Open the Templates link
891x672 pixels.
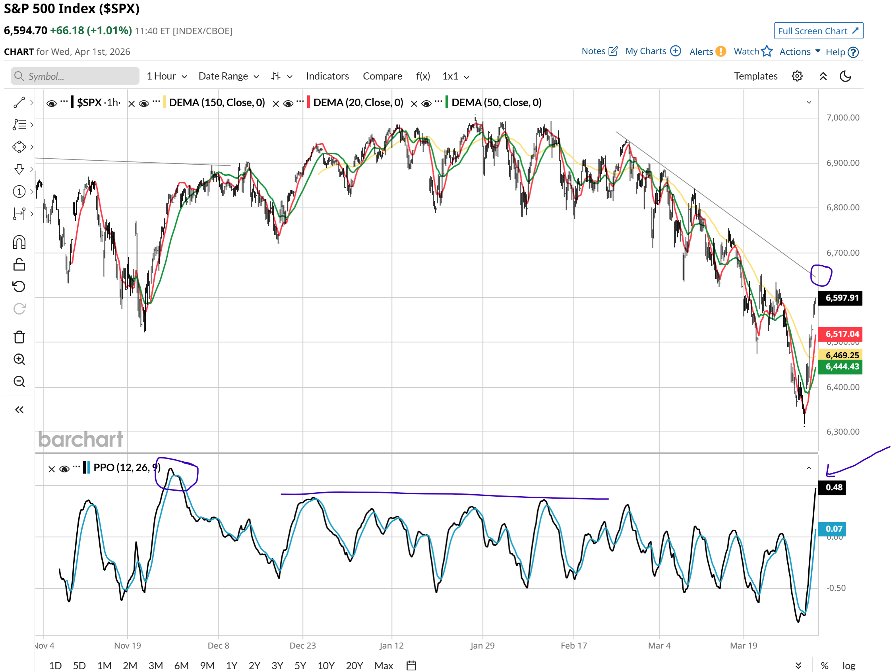[x=755, y=76]
